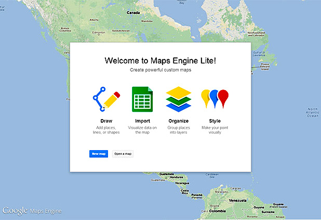
Task: Click the North Atlantic Ocean label
Action: [313, 112]
